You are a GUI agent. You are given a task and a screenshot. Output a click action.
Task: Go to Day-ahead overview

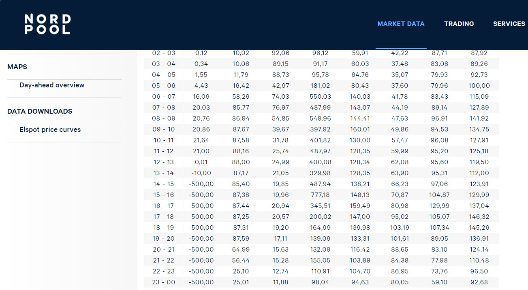[52, 85]
